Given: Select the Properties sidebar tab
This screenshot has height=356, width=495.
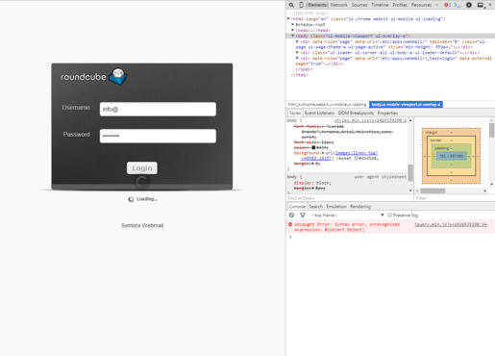Looking at the screenshot, I should (x=387, y=114).
